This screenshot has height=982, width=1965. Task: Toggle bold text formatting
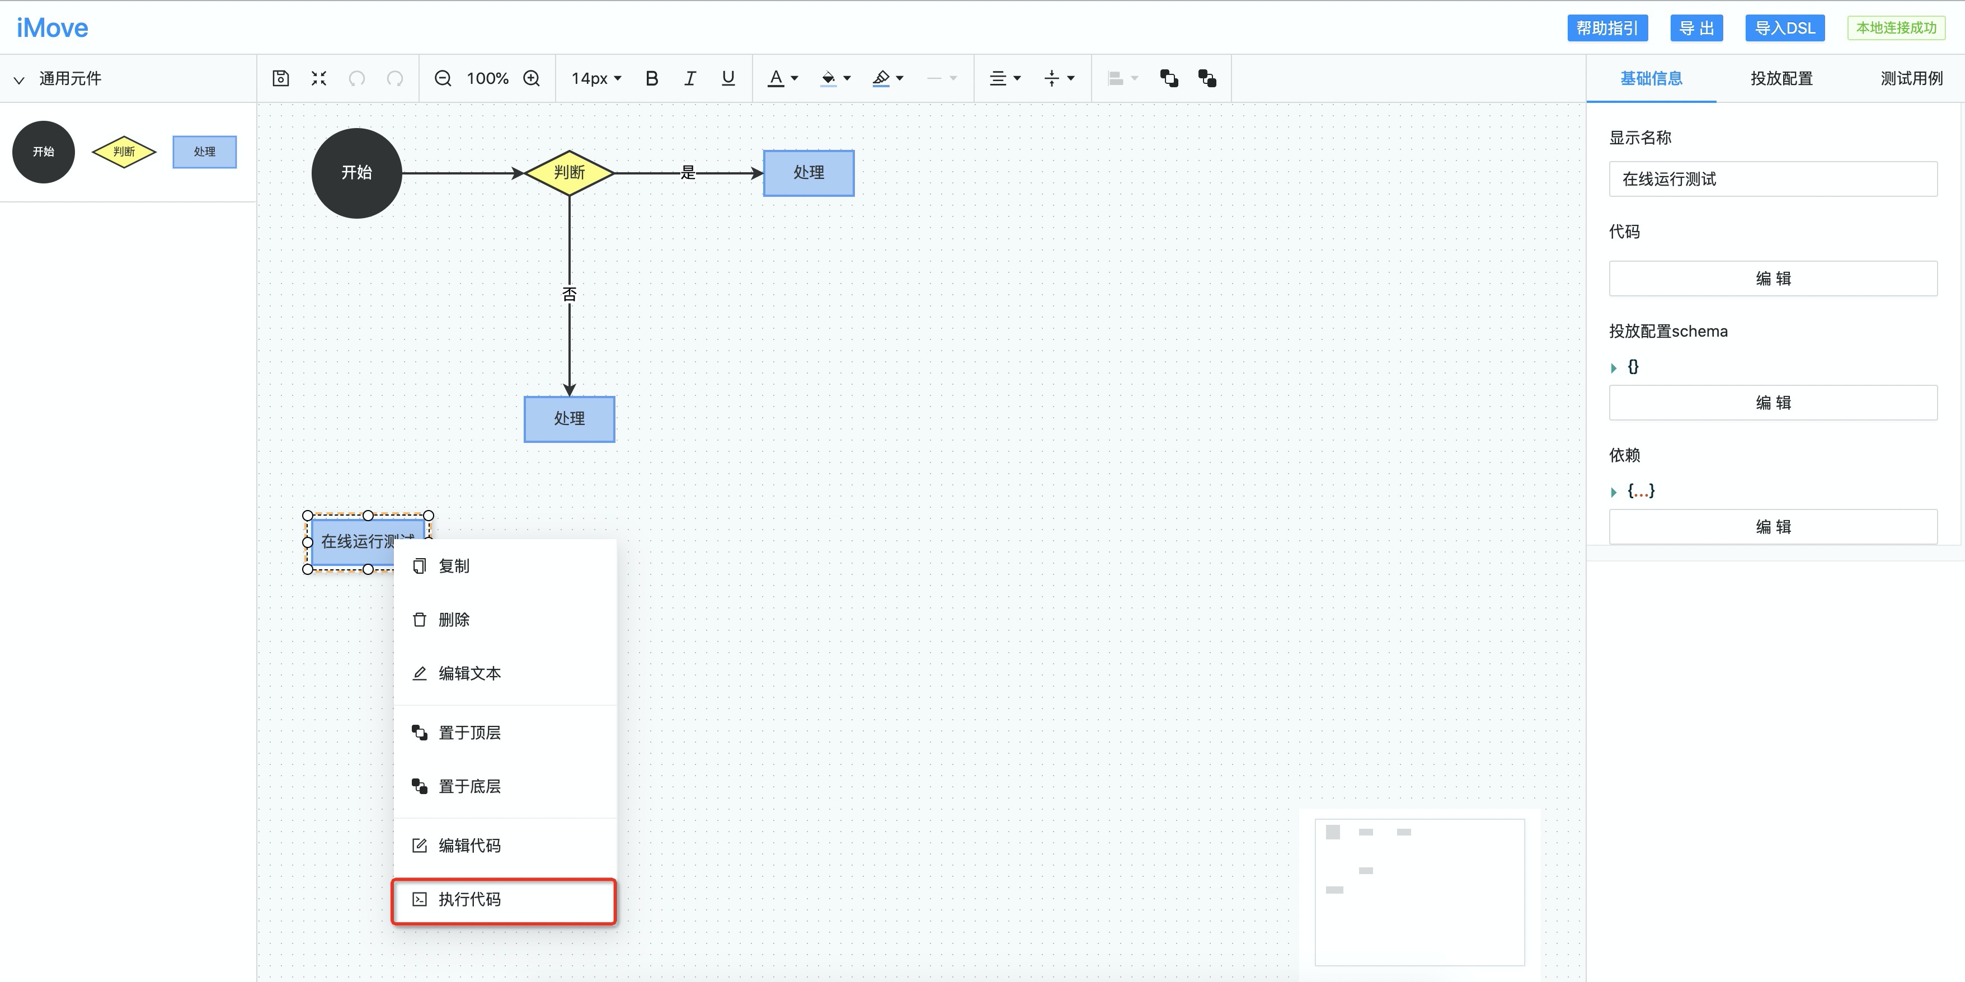[x=651, y=78]
